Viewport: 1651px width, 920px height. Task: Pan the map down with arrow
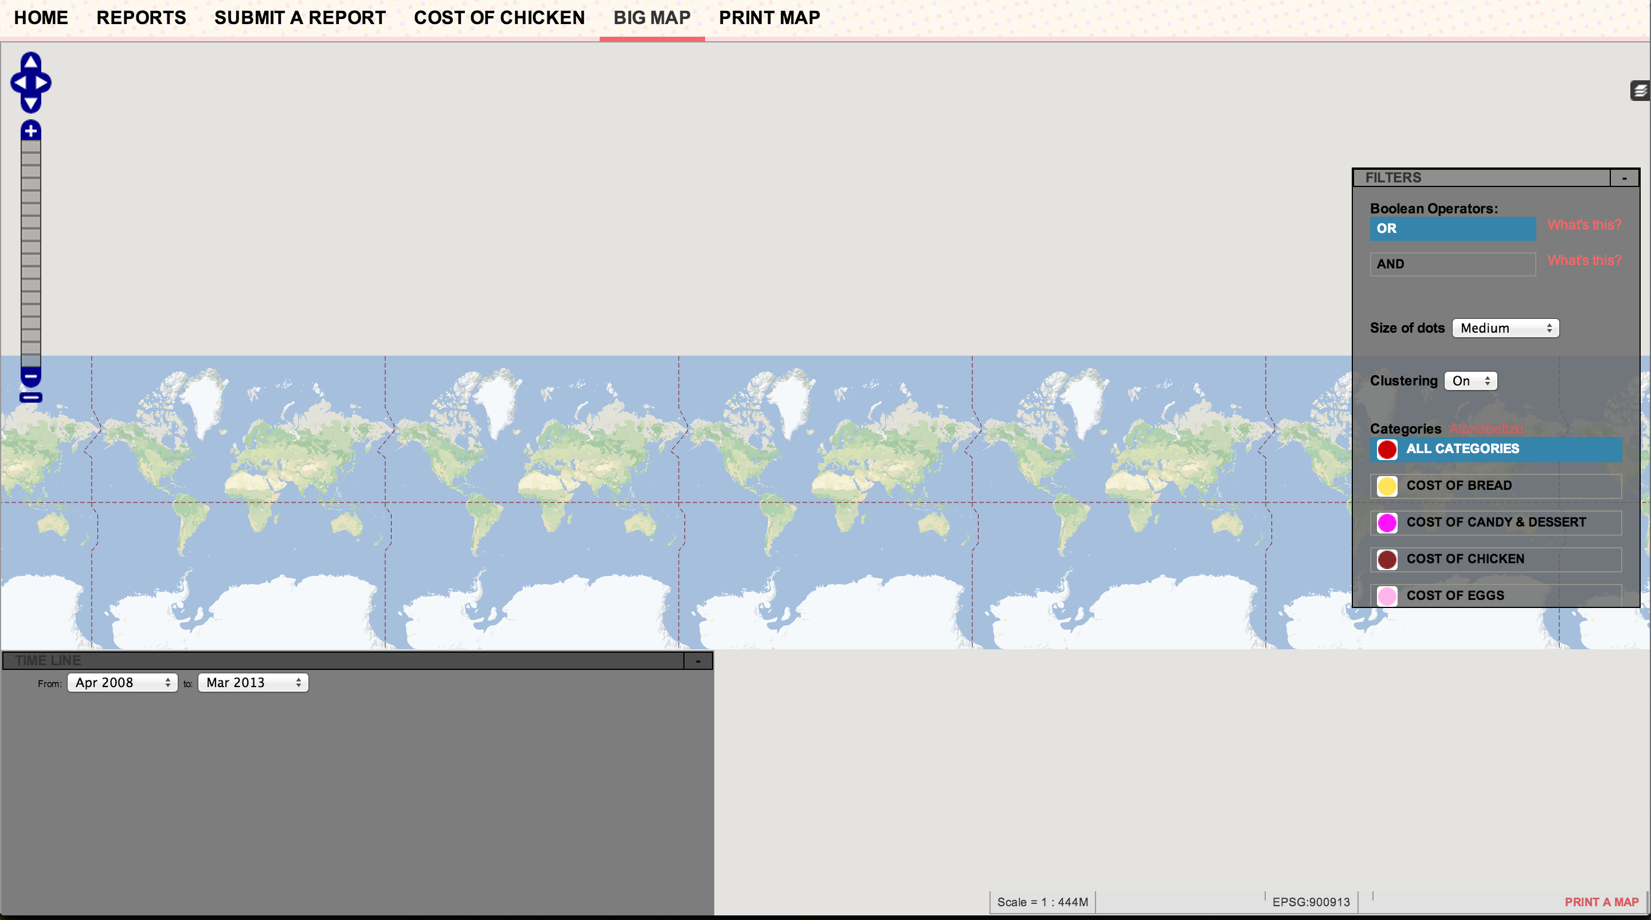pos(31,103)
